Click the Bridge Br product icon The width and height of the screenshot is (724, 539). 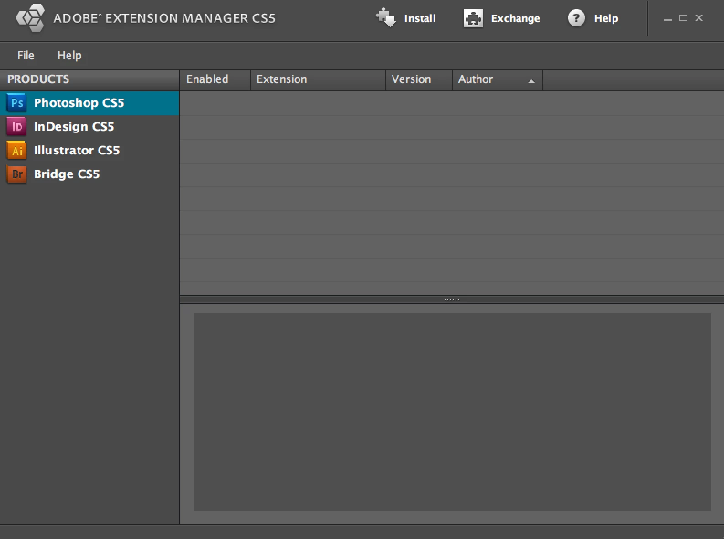(17, 174)
